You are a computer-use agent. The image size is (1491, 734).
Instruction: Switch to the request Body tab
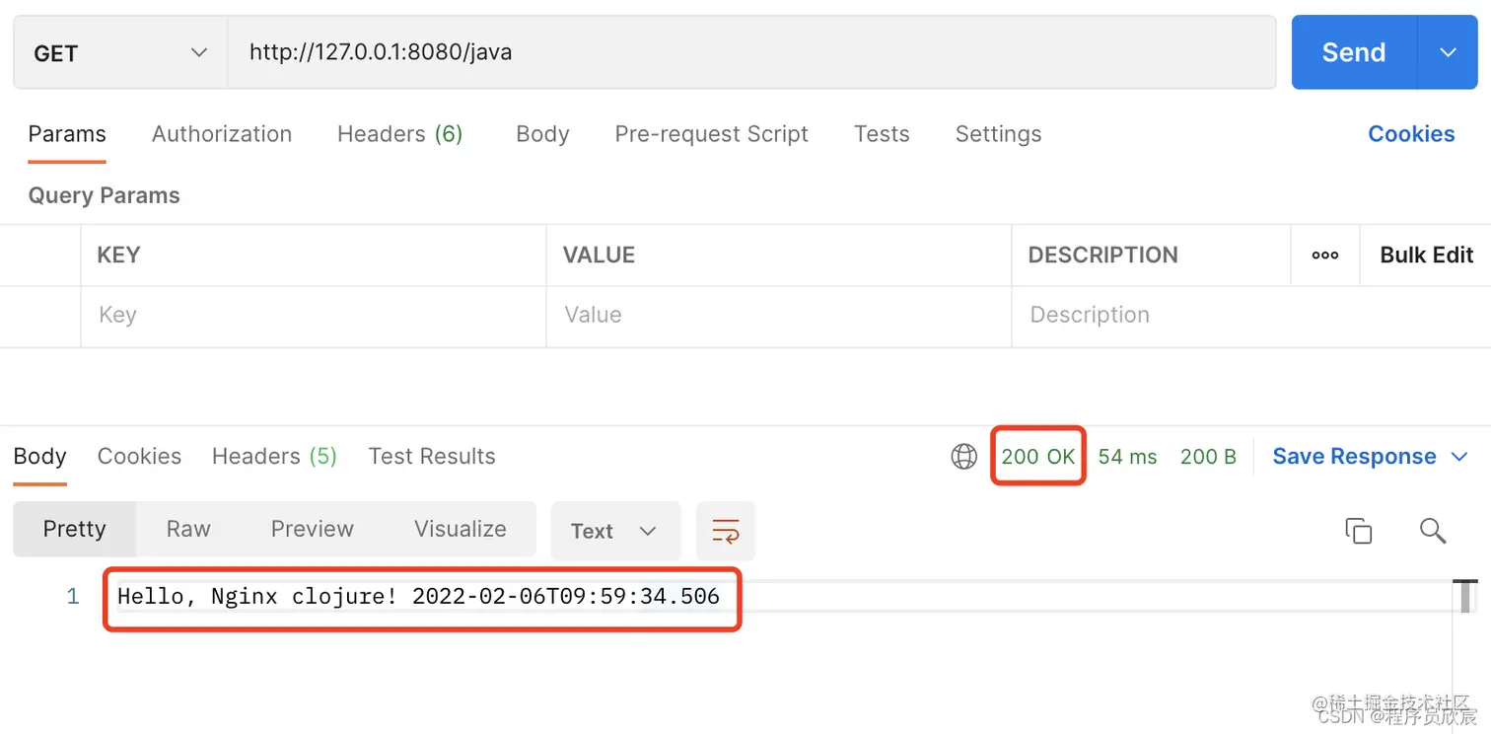[x=542, y=134]
